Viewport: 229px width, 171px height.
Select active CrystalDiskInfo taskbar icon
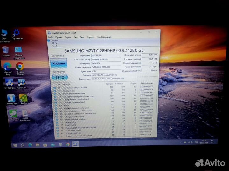[x=75, y=144]
